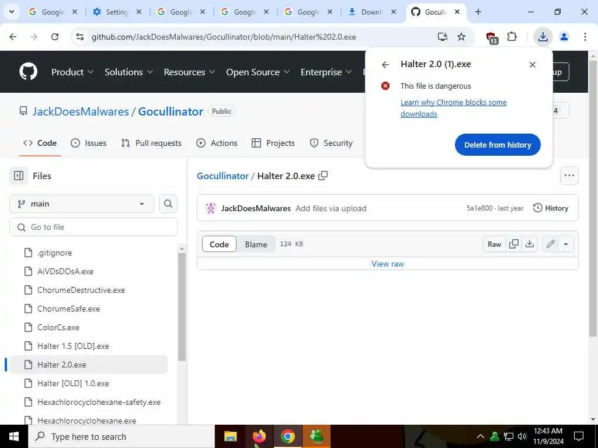Switch to the Downloads browser tab
Image resolution: width=598 pixels, height=448 pixels.
coord(372,12)
